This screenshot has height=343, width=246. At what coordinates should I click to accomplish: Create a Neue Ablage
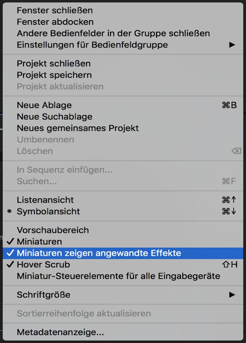(x=44, y=105)
